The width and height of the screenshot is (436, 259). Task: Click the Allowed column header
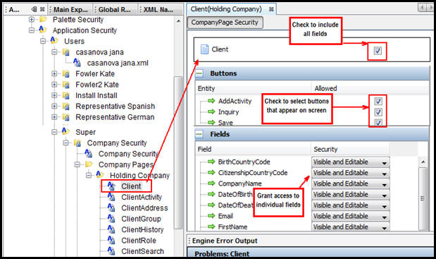pos(325,88)
